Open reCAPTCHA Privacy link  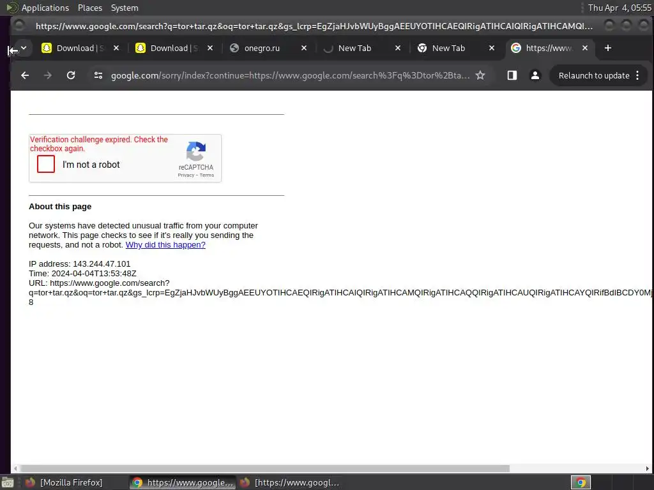tap(186, 175)
